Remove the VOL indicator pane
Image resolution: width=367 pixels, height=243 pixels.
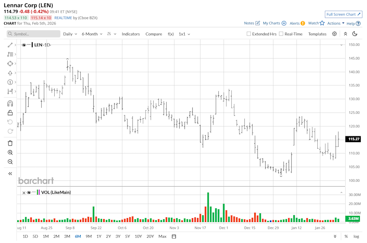[x=24, y=193]
